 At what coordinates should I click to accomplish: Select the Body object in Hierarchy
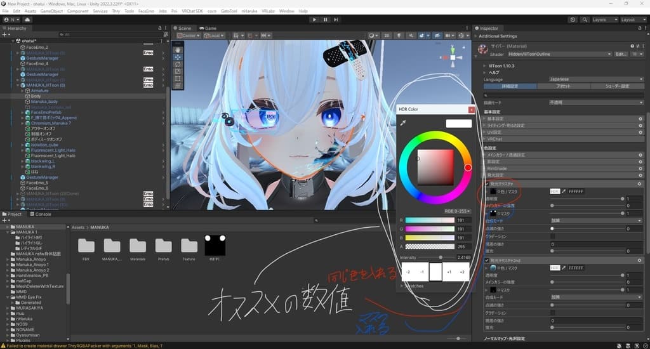tap(36, 96)
